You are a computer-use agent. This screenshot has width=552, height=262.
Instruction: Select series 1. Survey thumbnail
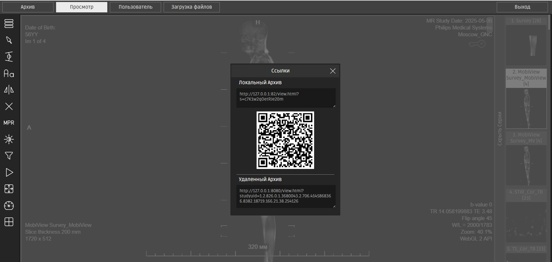tap(526, 45)
